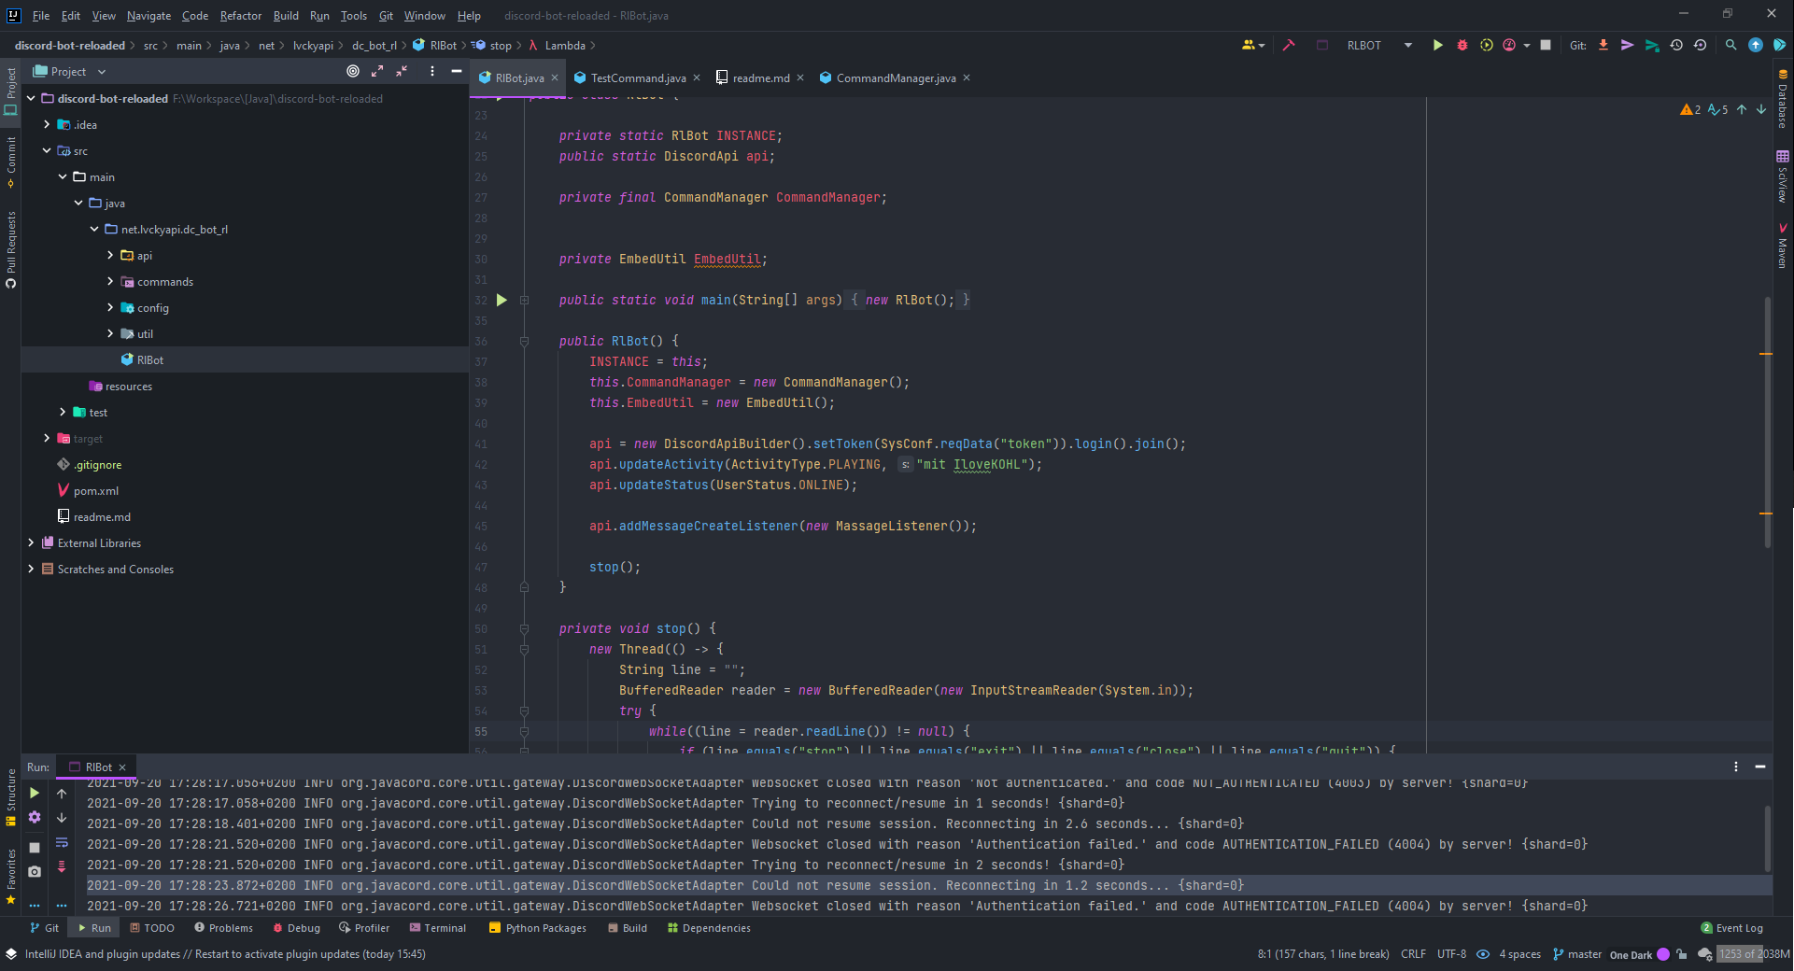Dump threads using the camera icon
Screen dimensions: 1794x971
[35, 871]
